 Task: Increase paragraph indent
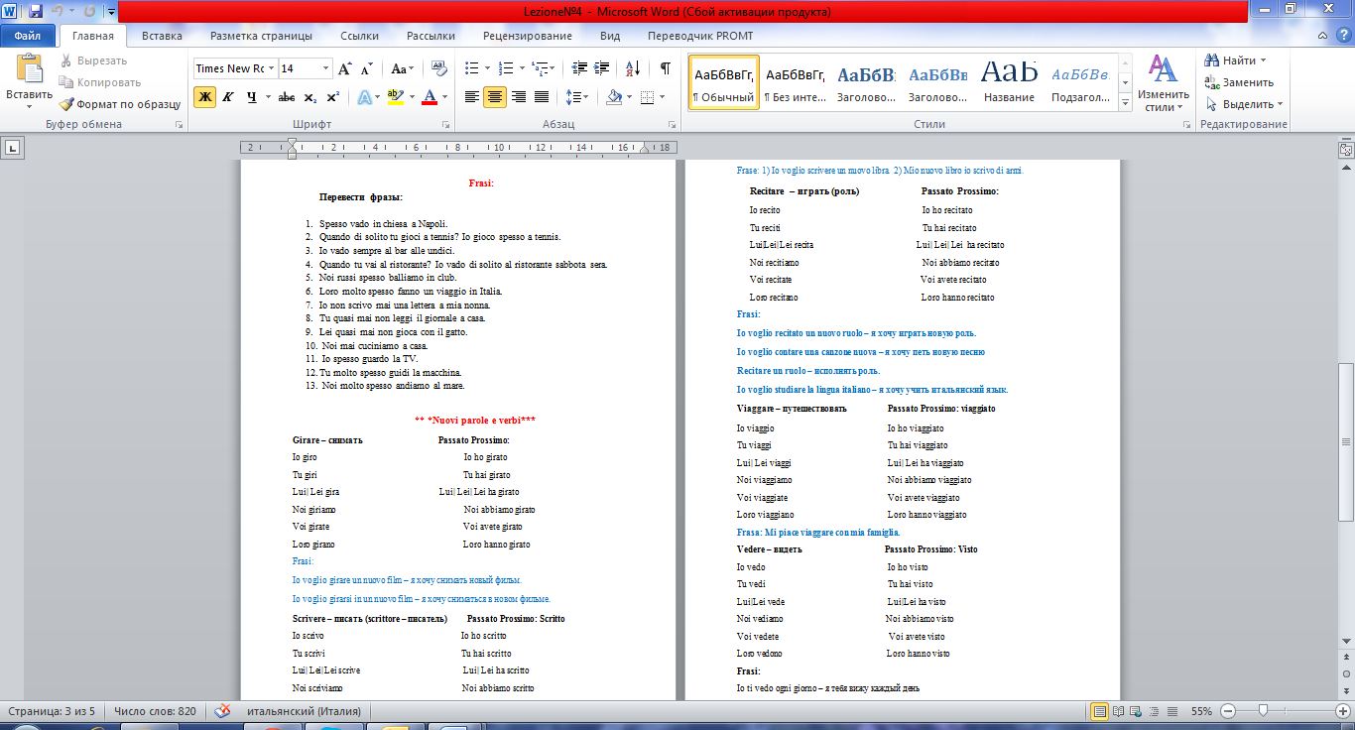(603, 68)
